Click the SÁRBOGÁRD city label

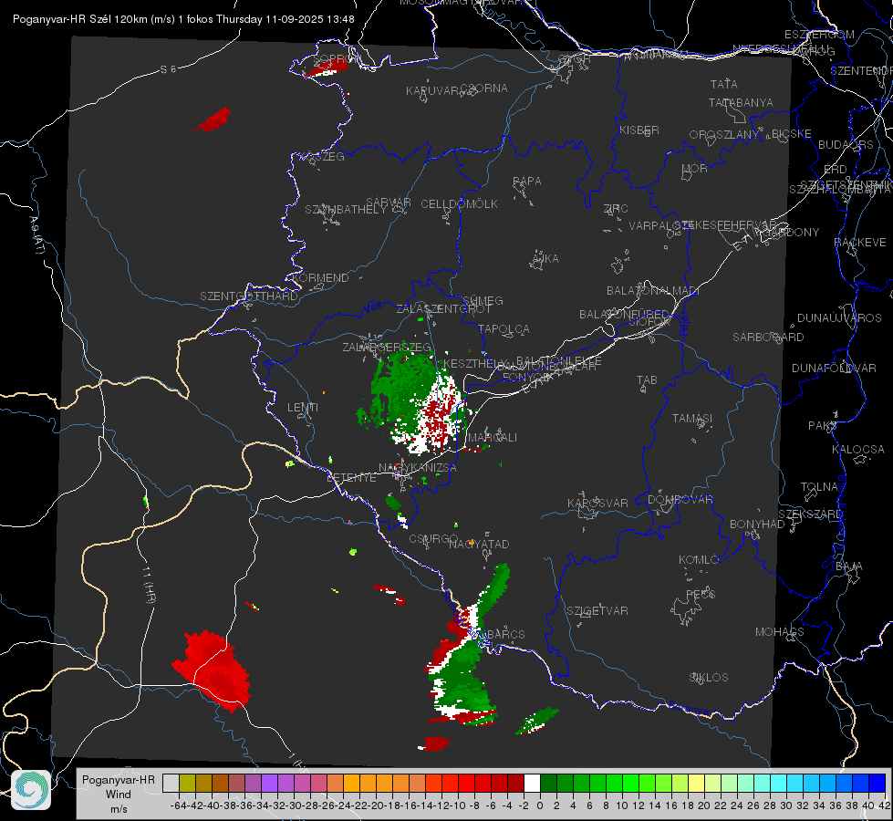click(x=768, y=338)
